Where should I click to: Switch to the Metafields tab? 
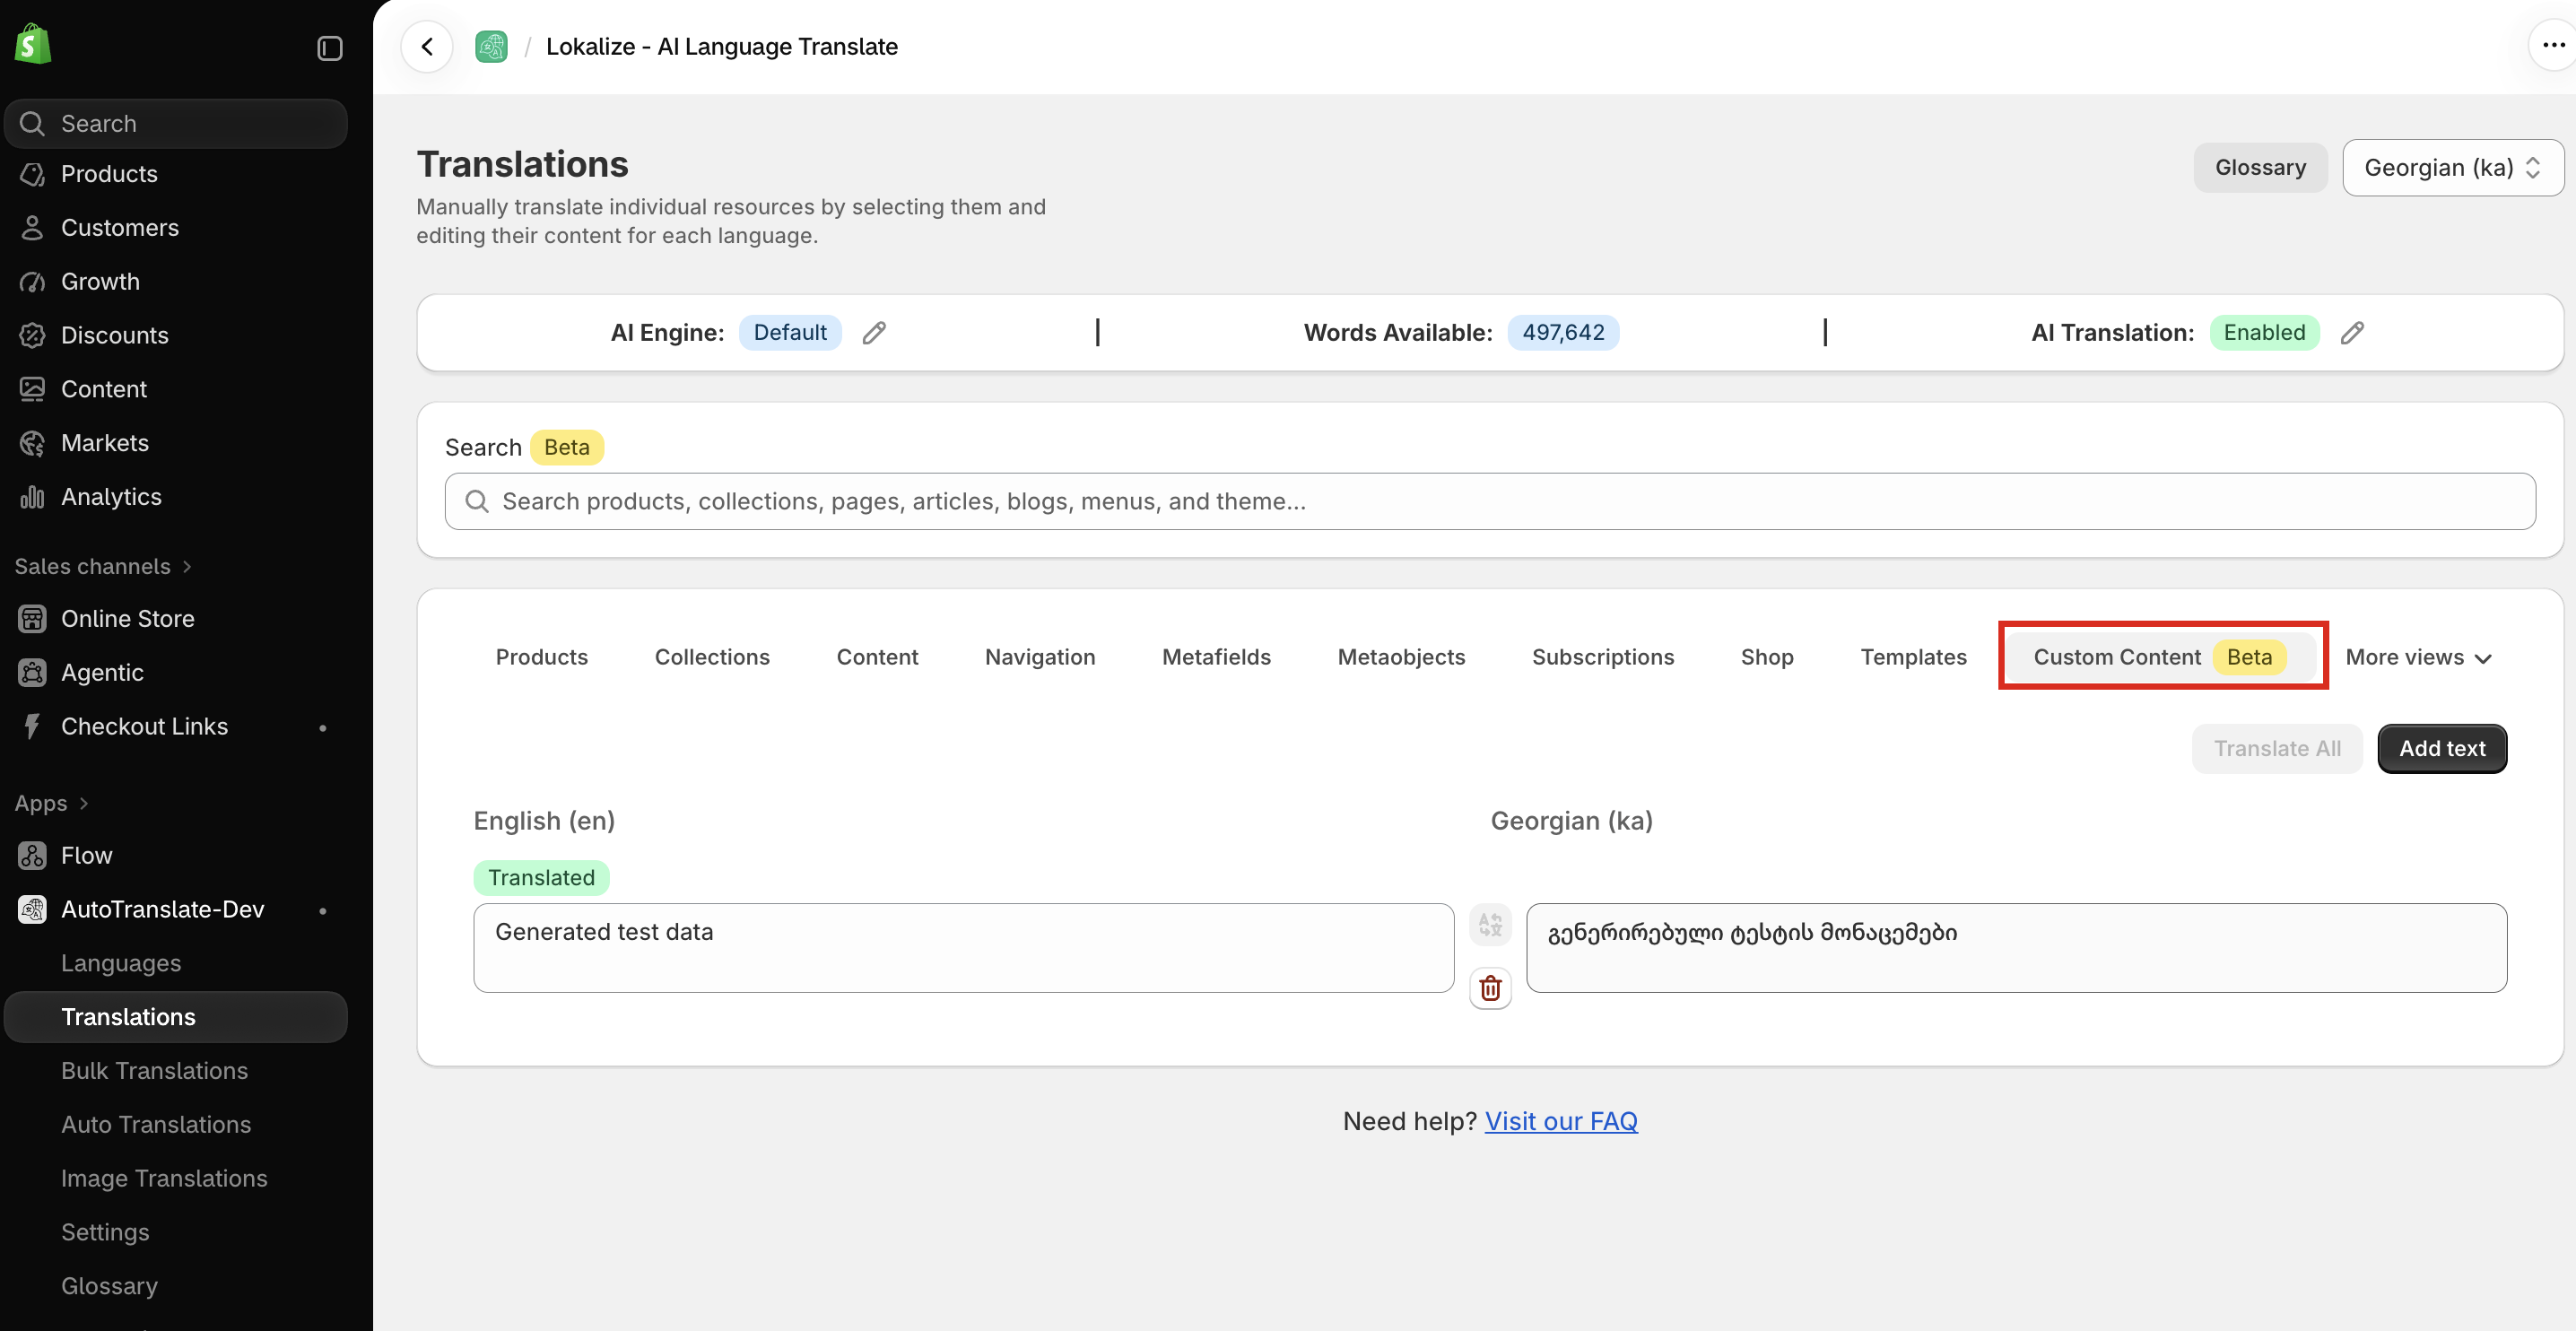coord(1216,658)
